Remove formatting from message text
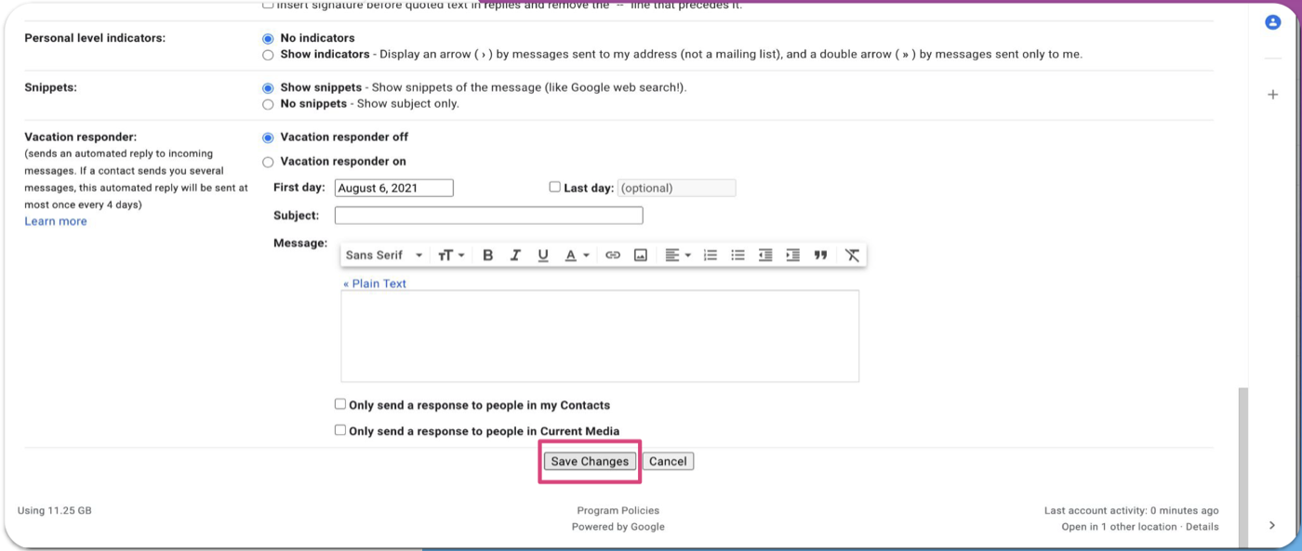Viewport: 1302px width, 551px height. point(852,256)
